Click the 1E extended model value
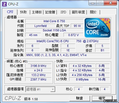The image size is (119, 103). (68, 50)
